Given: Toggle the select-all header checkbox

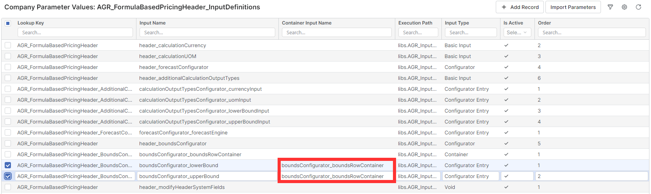Looking at the screenshot, I should pos(8,23).
